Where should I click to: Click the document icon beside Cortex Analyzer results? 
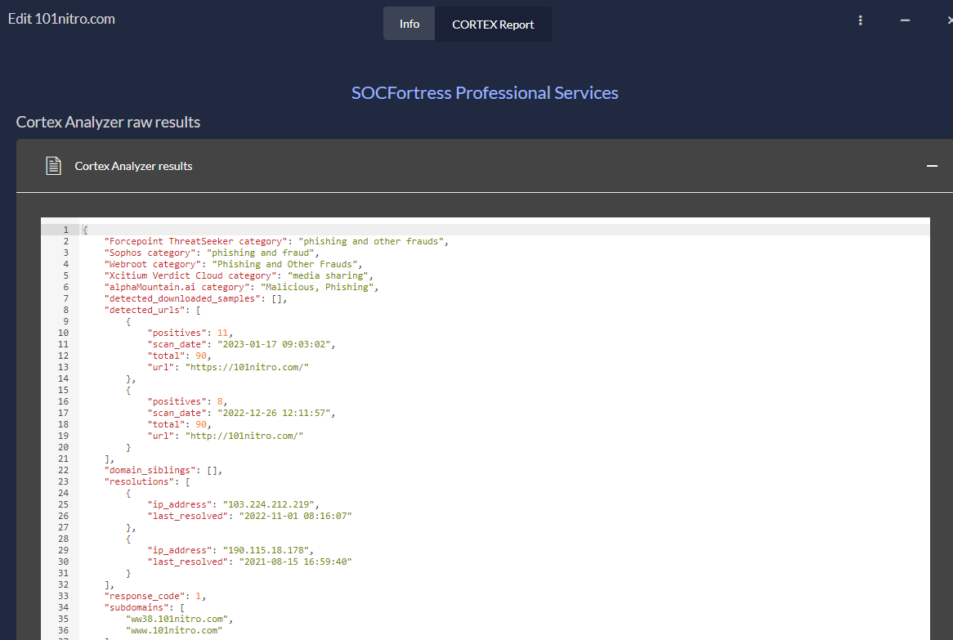point(53,165)
